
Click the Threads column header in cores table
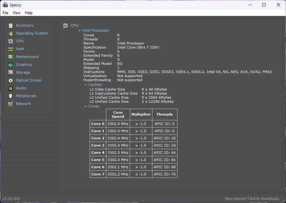[x=165, y=114]
